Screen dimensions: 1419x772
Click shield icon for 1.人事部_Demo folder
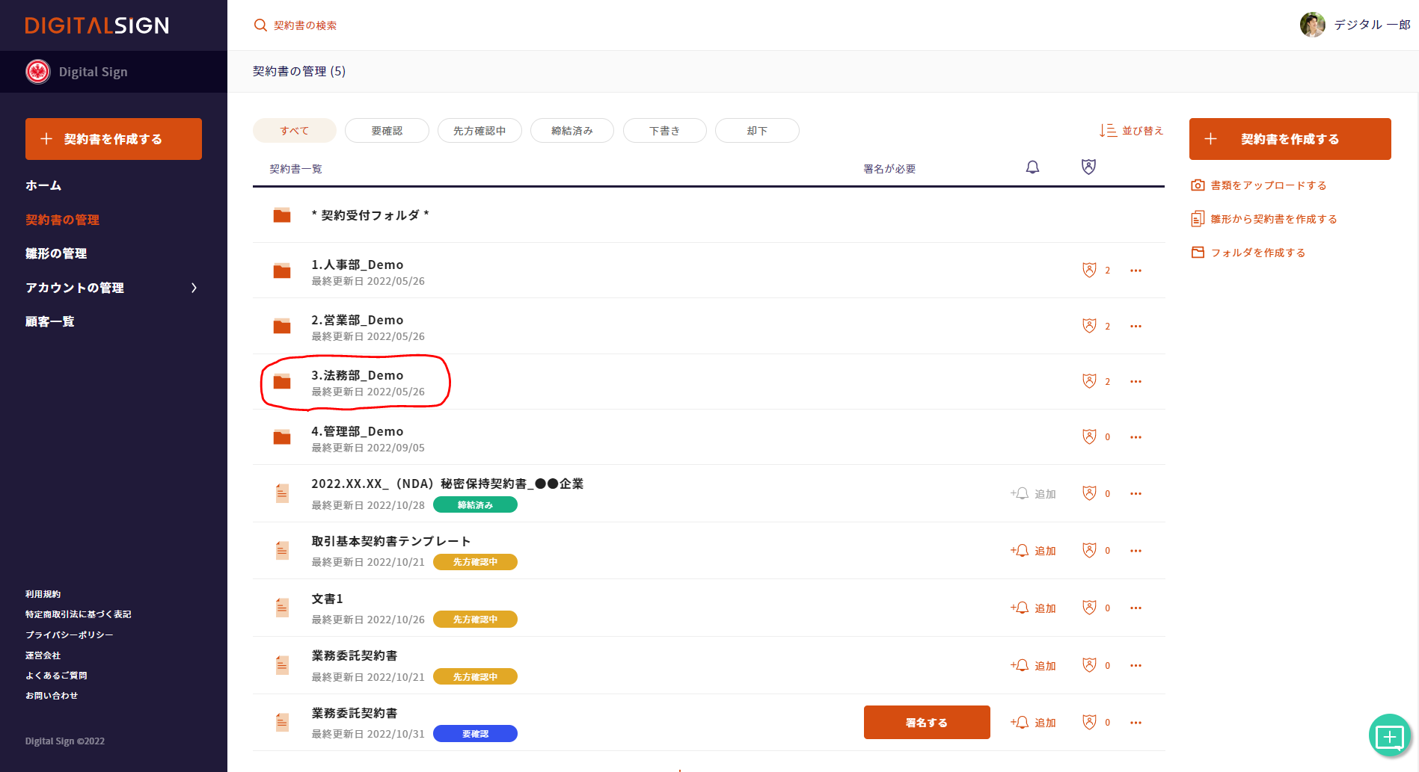[x=1089, y=270]
